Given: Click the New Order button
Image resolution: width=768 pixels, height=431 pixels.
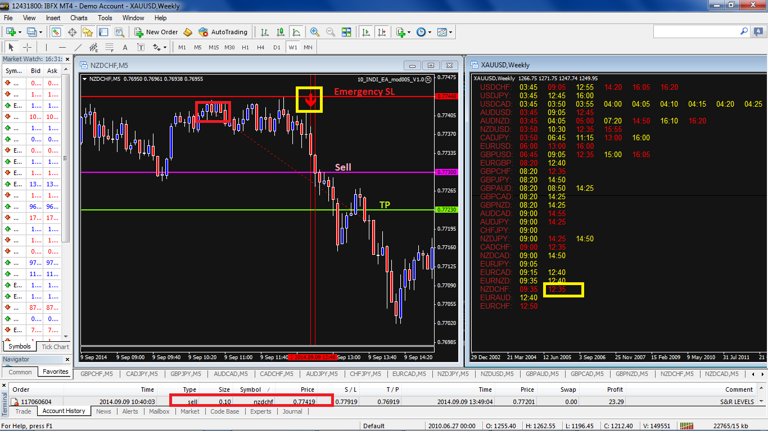Looking at the screenshot, I should click(x=156, y=32).
